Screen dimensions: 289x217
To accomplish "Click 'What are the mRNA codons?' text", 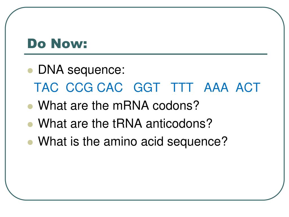I will pyautogui.click(x=119, y=106).
